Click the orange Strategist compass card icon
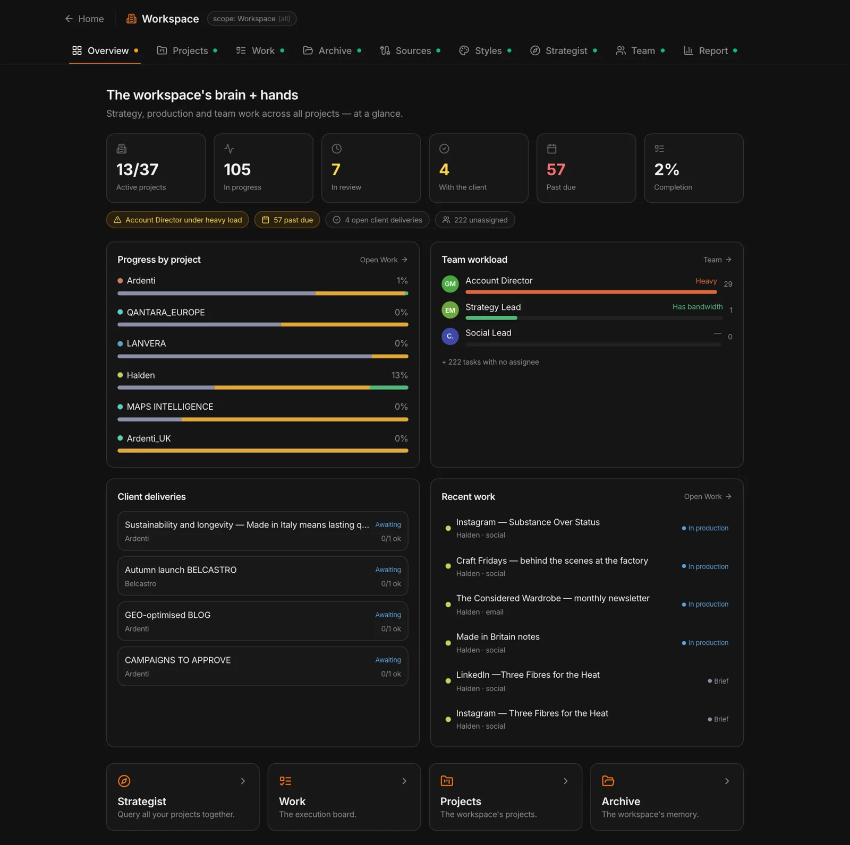Image resolution: width=850 pixels, height=845 pixels. click(x=124, y=781)
